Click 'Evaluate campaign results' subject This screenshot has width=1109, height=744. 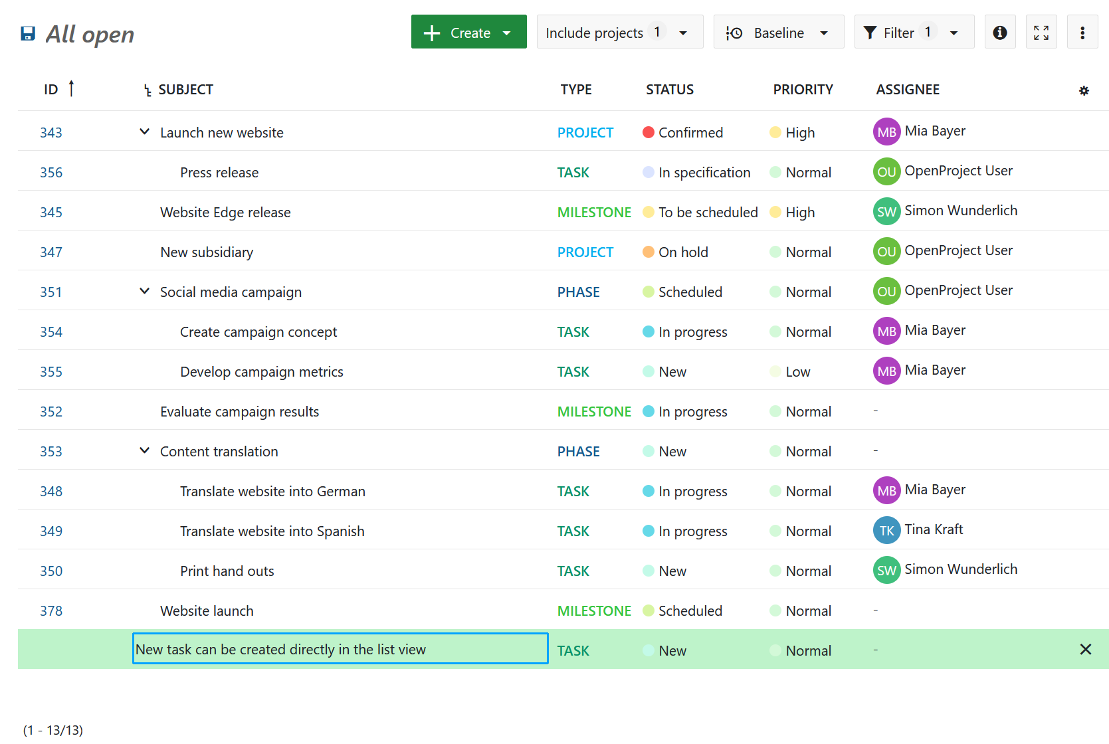click(240, 412)
